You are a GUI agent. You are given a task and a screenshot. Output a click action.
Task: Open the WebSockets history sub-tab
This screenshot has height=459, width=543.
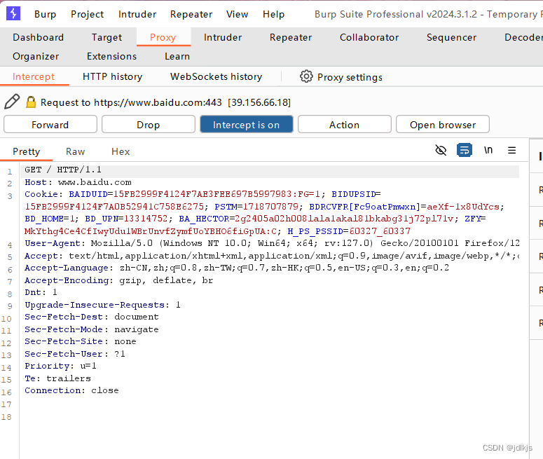tap(216, 76)
